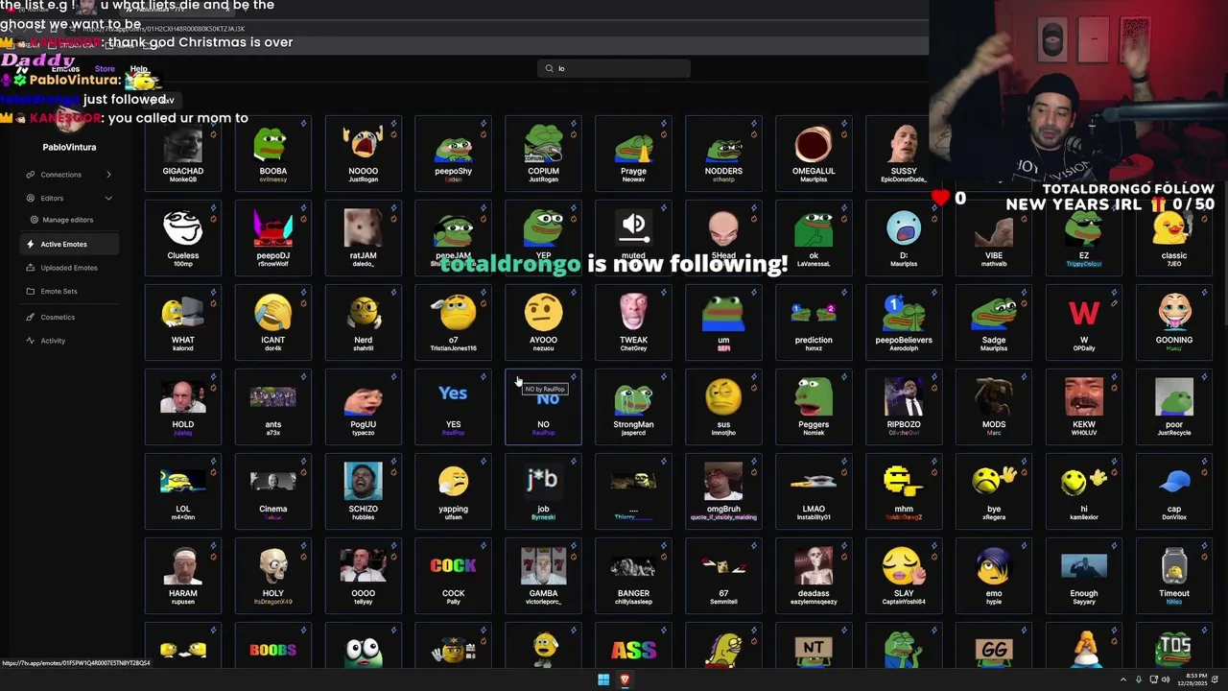Open the HARAM emote card
The height and width of the screenshot is (691, 1228).
click(183, 574)
